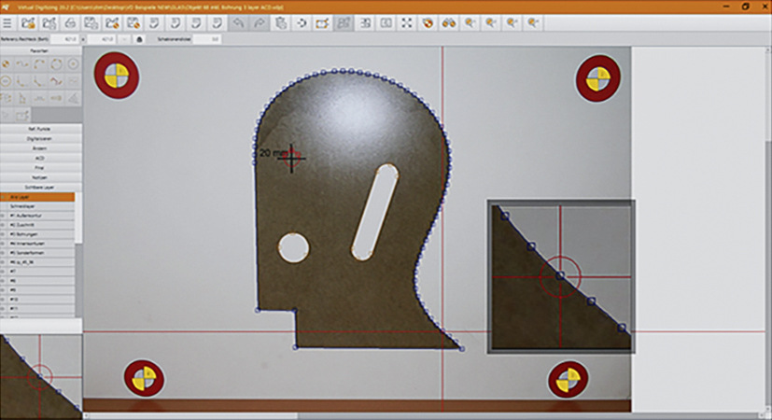Viewport: 772px width, 420px height.
Task: Toggle visibility of #1 Außenkontur layer
Action: (x=4, y=215)
